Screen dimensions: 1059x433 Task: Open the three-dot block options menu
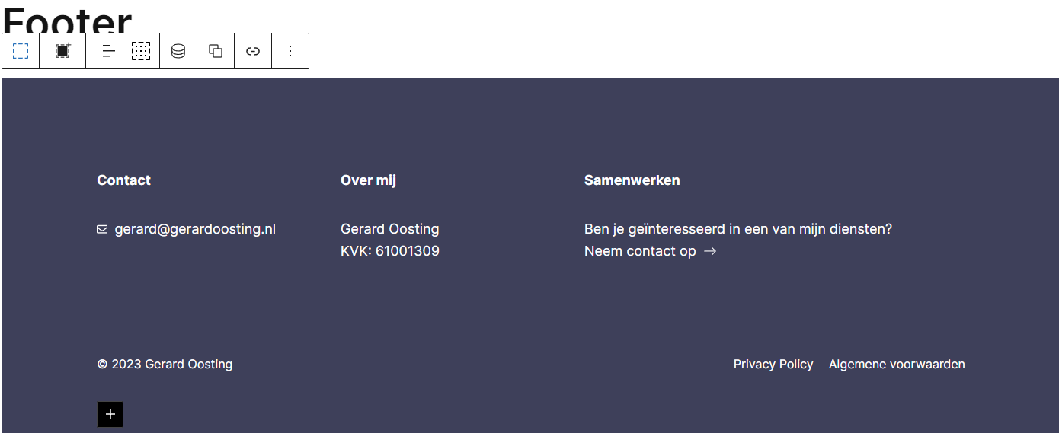[290, 51]
